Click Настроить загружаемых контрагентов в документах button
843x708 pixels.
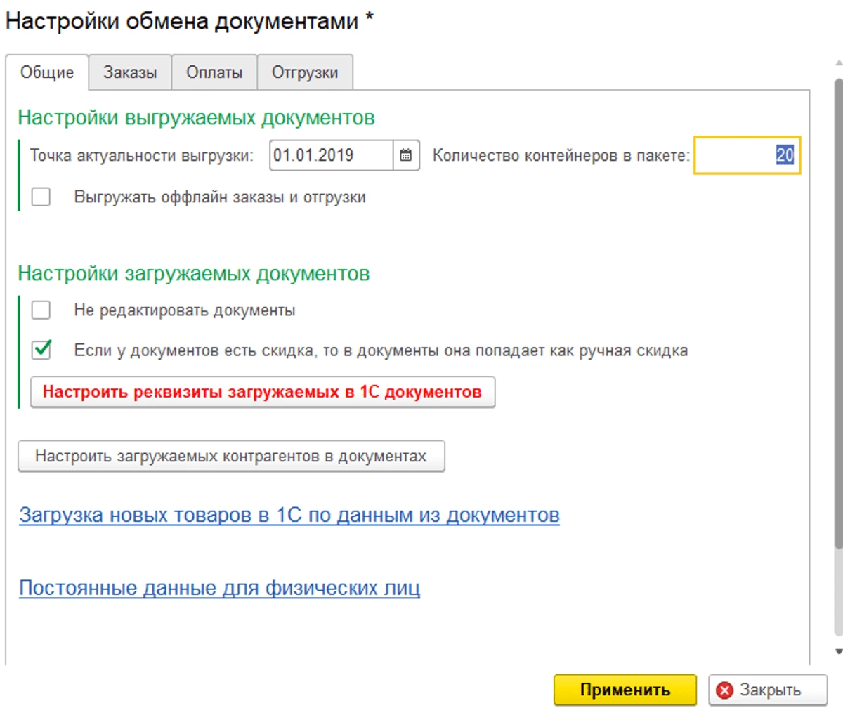(231, 456)
